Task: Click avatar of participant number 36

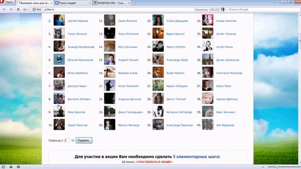Action: [x=207, y=72]
